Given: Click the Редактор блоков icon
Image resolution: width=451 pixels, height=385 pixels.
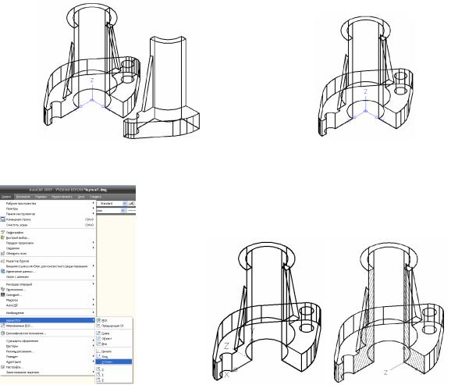Looking at the screenshot, I should (3, 261).
